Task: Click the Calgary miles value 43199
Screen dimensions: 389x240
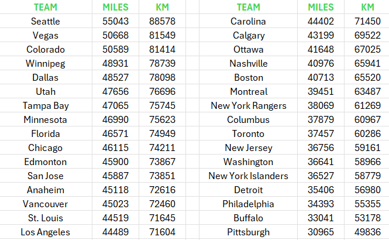Action: pyautogui.click(x=321, y=35)
